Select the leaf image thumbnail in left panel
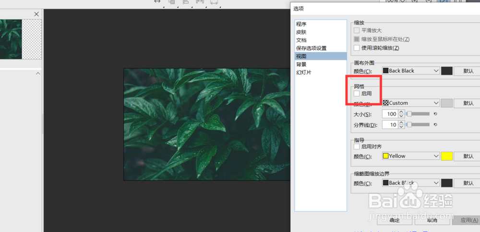Viewport: 480px width, 232px height. (x=11, y=39)
